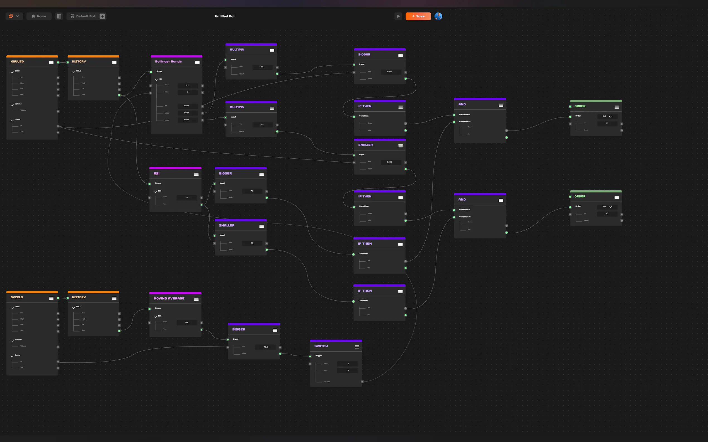
Task: Collapse the Quote section in GVZCLS node
Action: [12, 356]
